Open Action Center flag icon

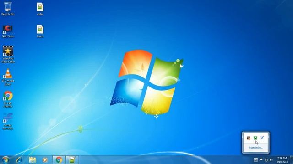pos(261,160)
